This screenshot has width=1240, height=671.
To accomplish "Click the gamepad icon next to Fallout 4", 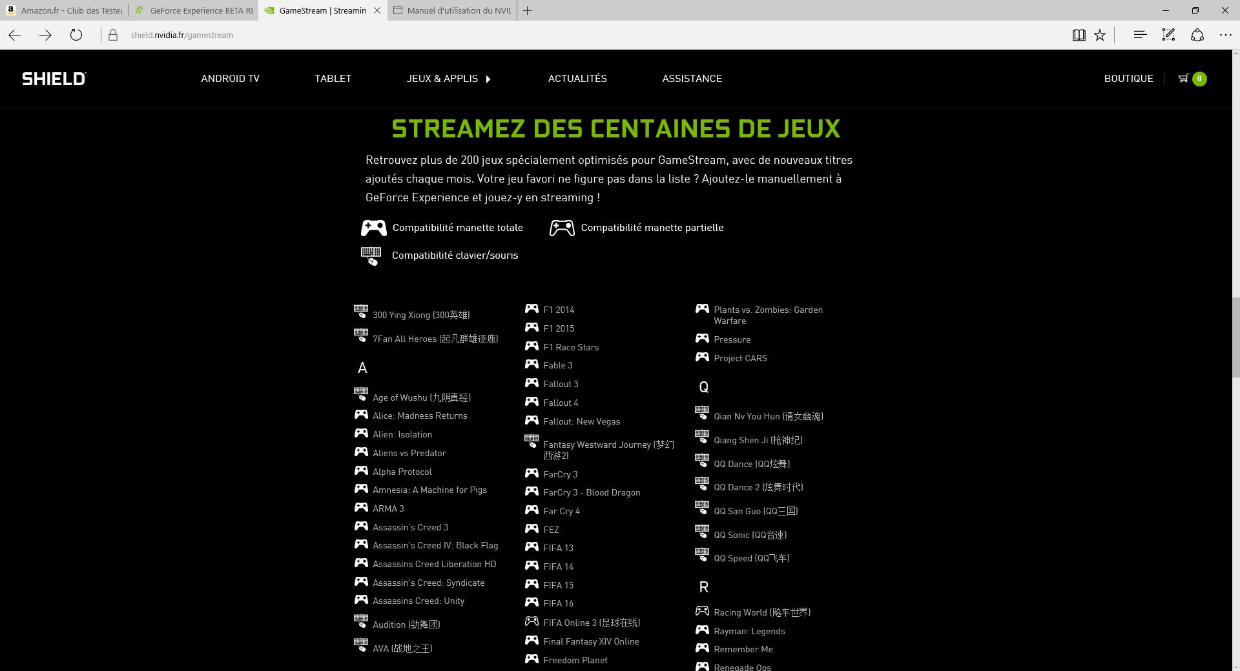I will (x=532, y=401).
